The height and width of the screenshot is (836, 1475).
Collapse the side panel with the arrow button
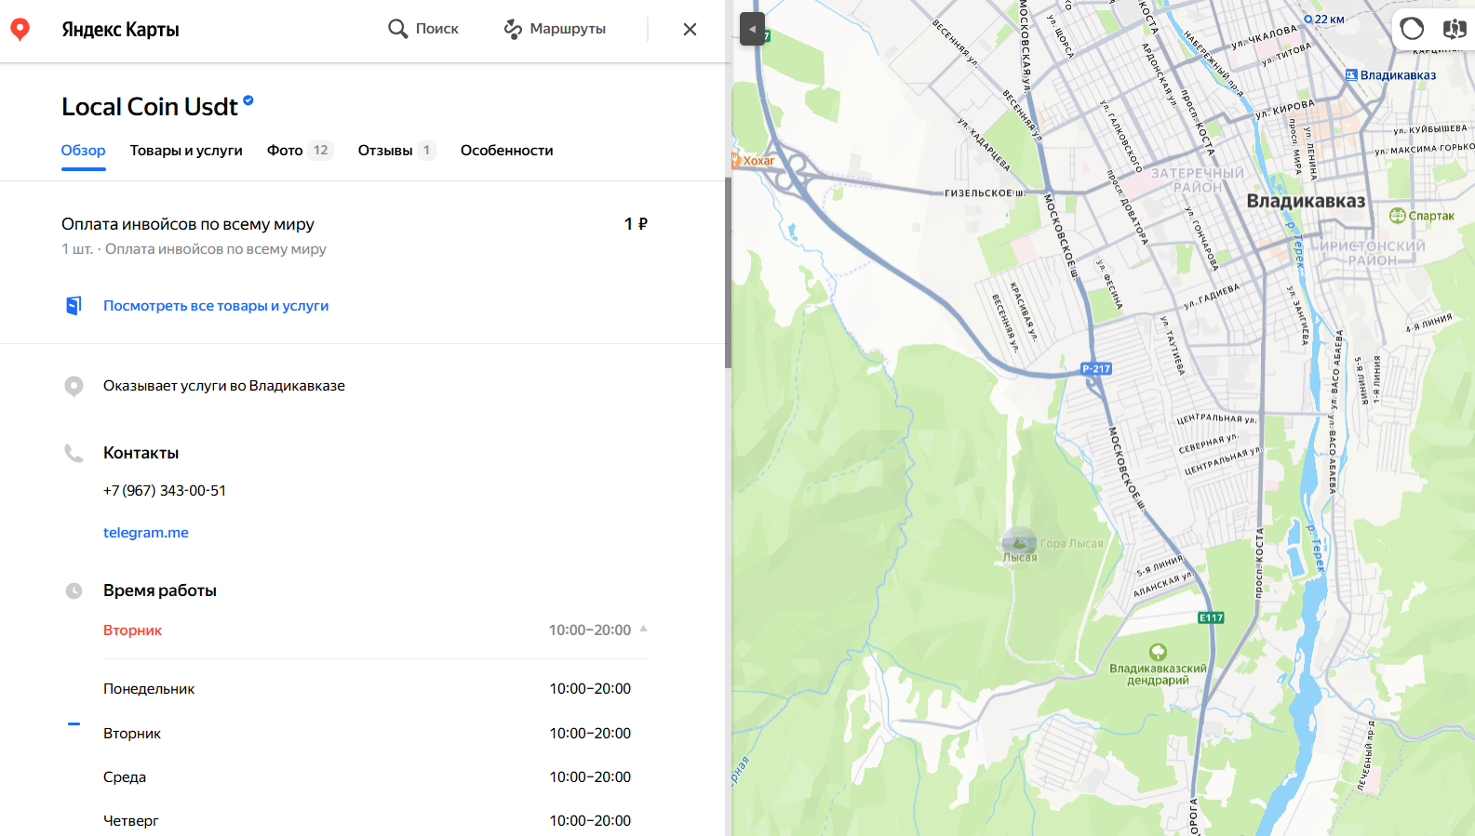point(752,29)
